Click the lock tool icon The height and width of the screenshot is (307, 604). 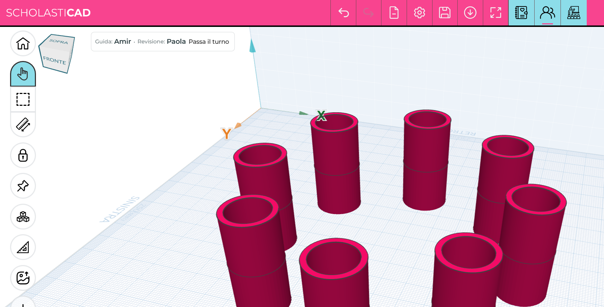tap(23, 155)
